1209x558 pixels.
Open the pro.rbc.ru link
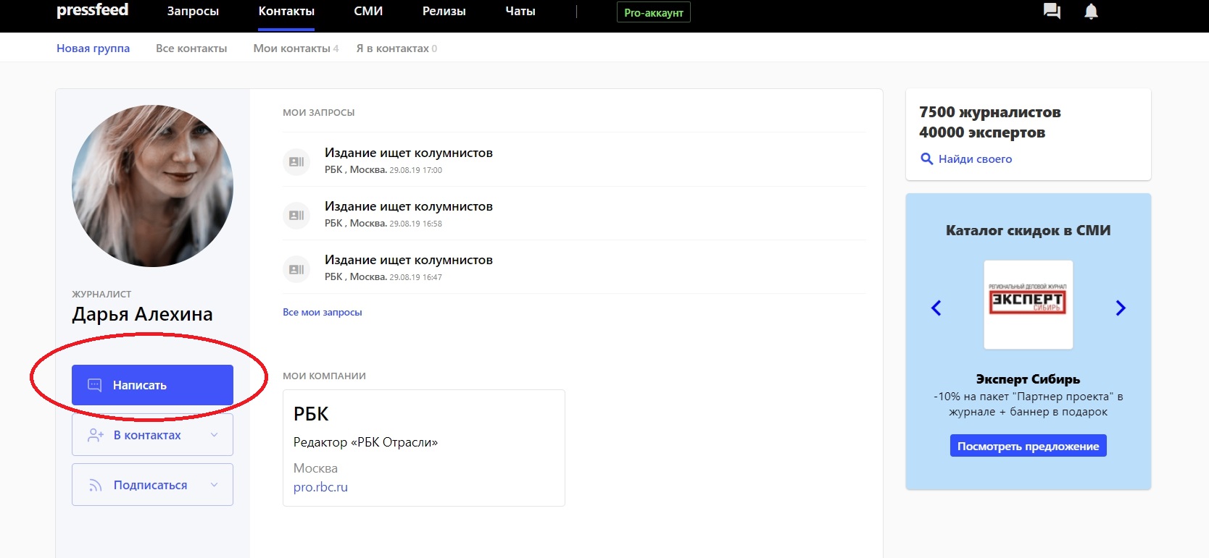(320, 487)
